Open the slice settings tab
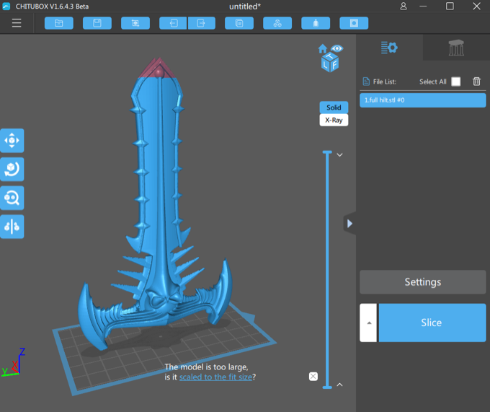Screen dimensions: 490x412 389,48
